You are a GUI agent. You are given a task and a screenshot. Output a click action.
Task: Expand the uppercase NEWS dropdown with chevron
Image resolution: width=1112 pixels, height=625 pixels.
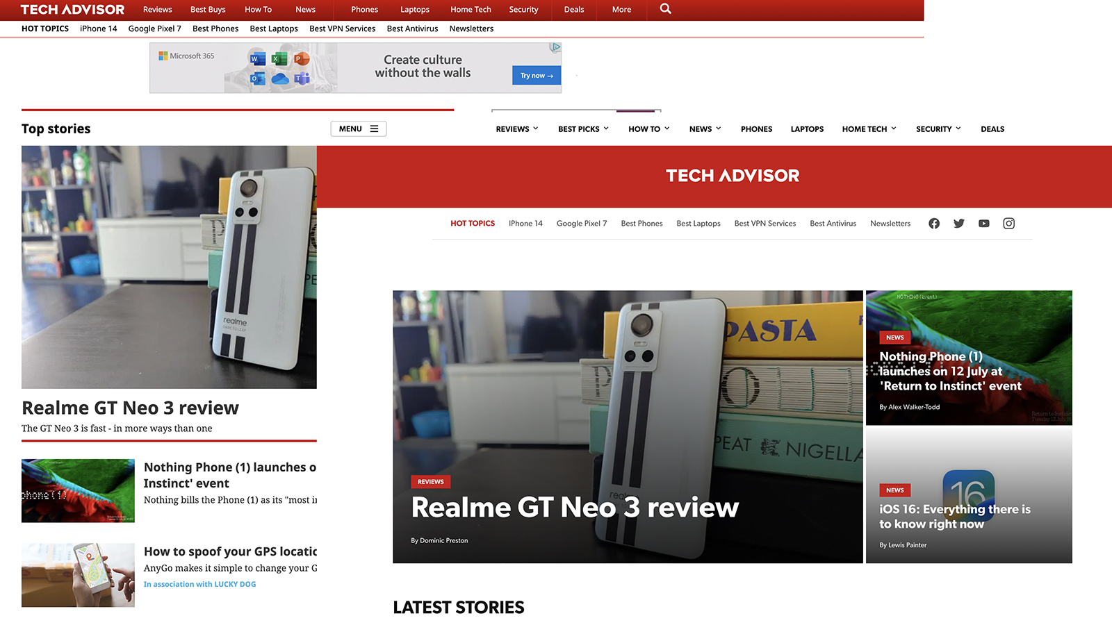(705, 129)
